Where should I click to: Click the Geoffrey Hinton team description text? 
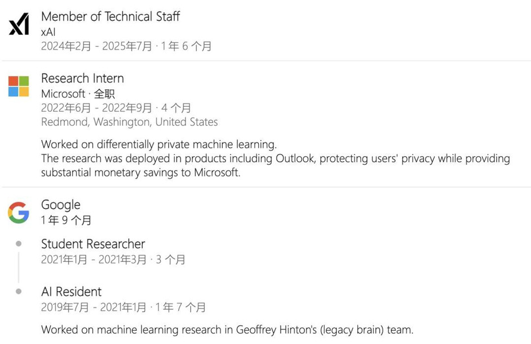tap(227, 329)
